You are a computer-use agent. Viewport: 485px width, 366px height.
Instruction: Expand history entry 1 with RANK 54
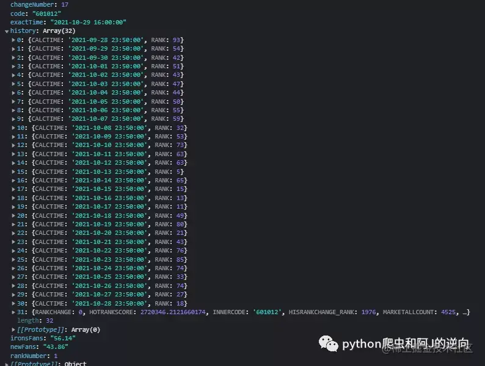coord(13,49)
